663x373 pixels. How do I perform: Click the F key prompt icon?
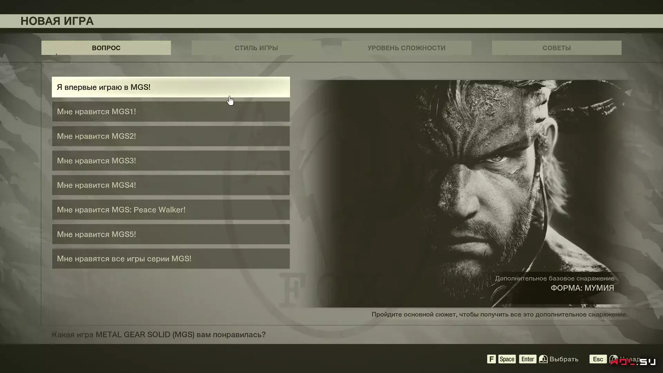pos(491,359)
